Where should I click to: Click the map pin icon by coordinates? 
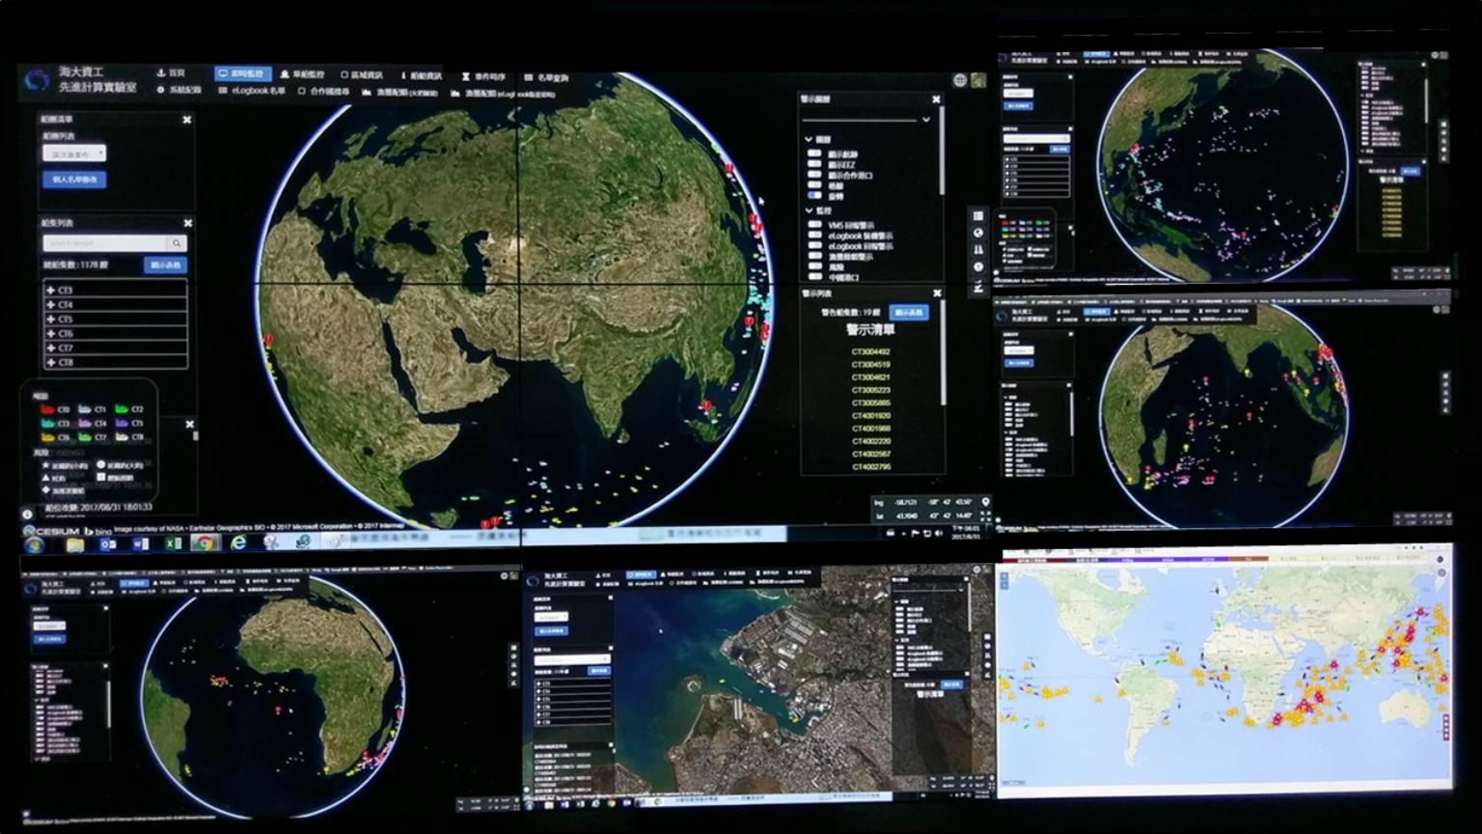pyautogui.click(x=985, y=502)
